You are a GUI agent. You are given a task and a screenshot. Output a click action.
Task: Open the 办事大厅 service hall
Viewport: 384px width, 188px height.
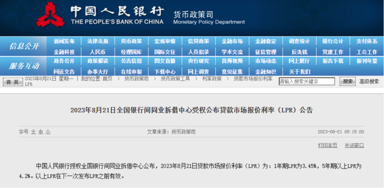tap(97, 72)
